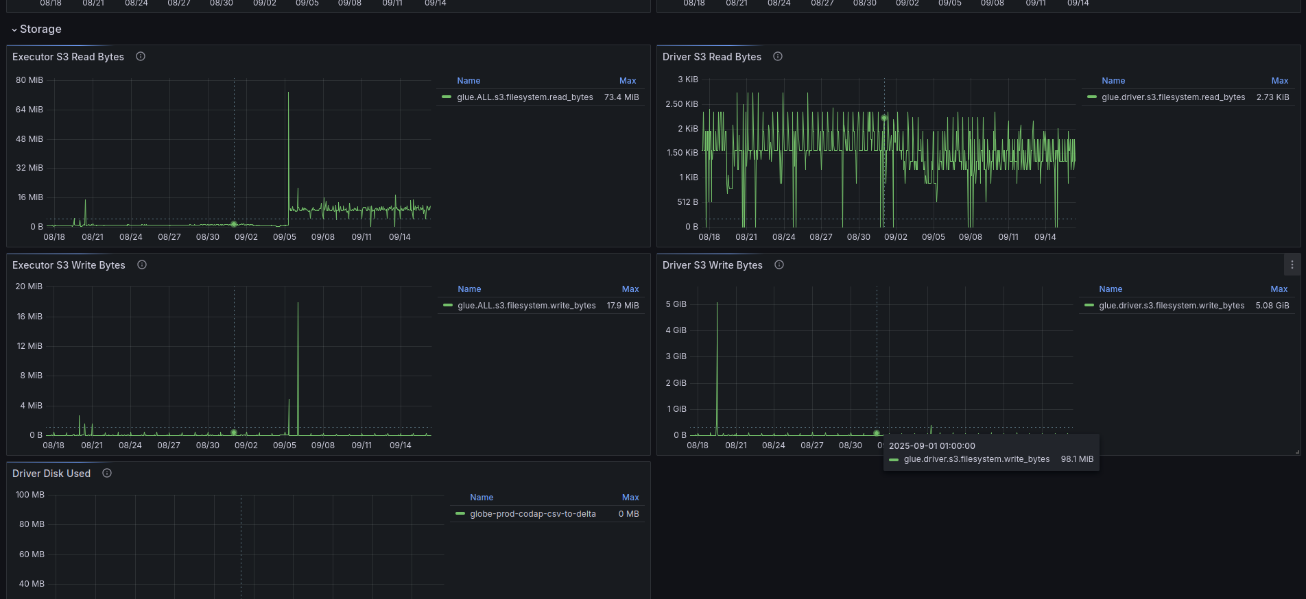Open the Driver S3 Write Bytes panel menu
This screenshot has width=1306, height=599.
pos(1292,265)
